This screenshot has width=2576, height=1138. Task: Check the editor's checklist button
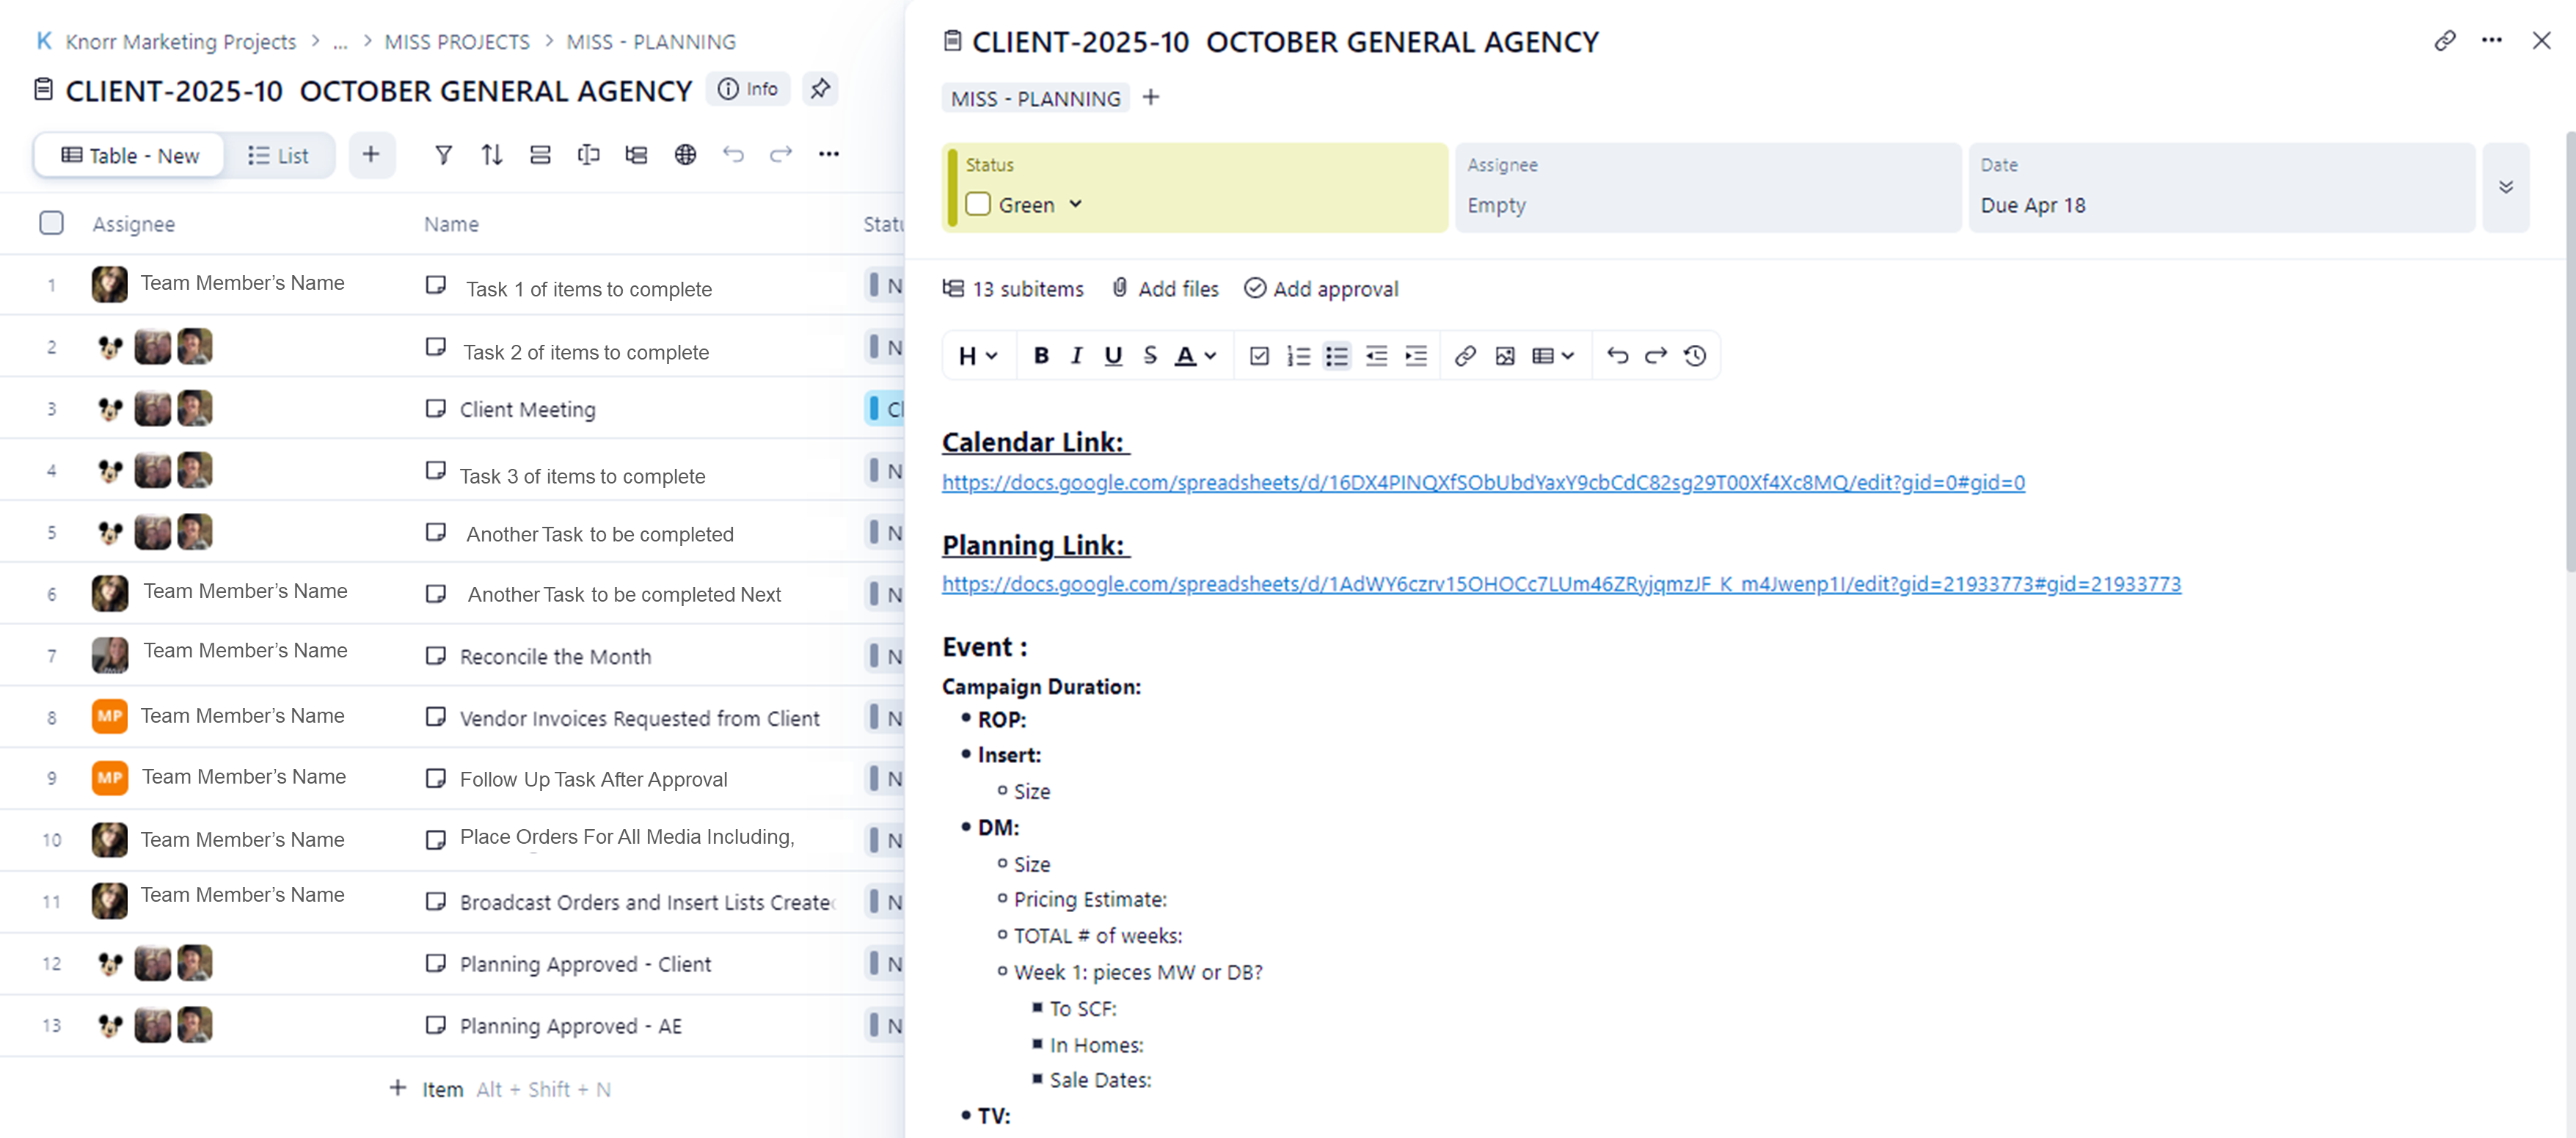pos(1259,356)
